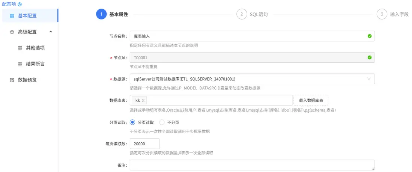412x172 pixels.
Task: Collapse the 高级配置 menu group
Action: [51, 32]
